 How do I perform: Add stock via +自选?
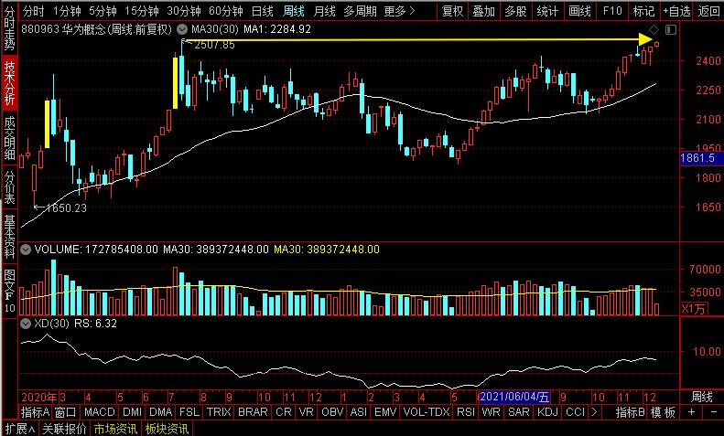coord(676,11)
